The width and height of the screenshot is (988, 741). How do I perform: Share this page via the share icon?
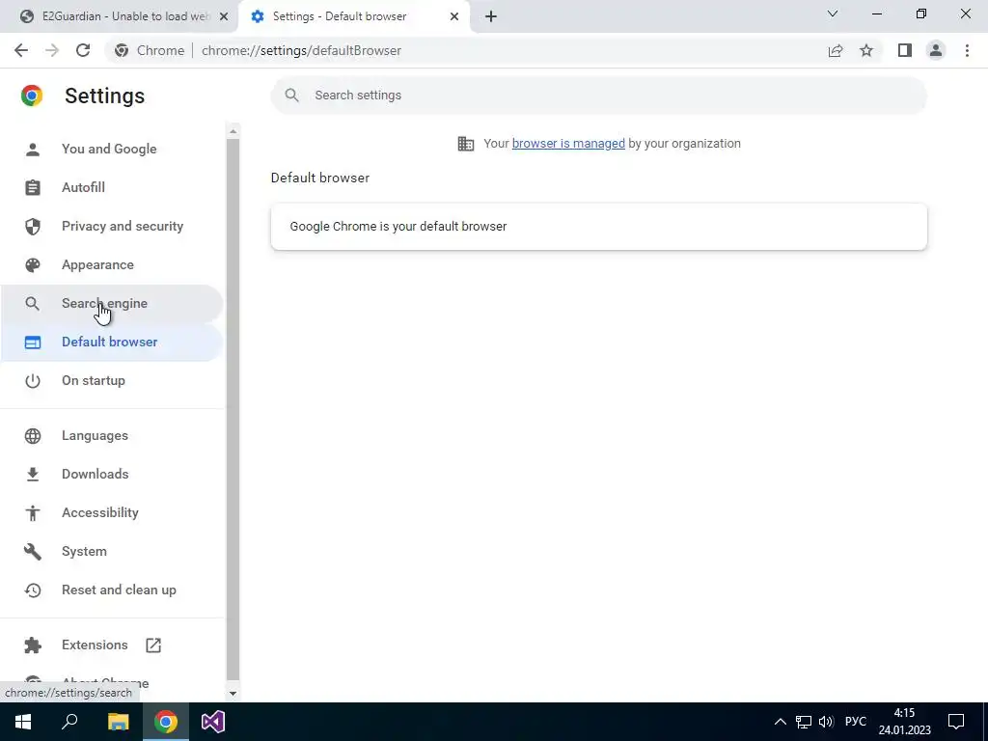[x=836, y=50]
